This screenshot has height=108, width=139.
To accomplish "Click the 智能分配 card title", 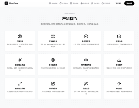I will 119,41.
